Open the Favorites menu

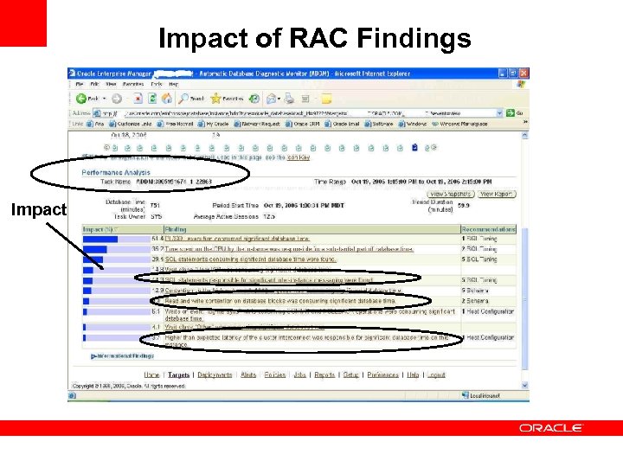132,84
